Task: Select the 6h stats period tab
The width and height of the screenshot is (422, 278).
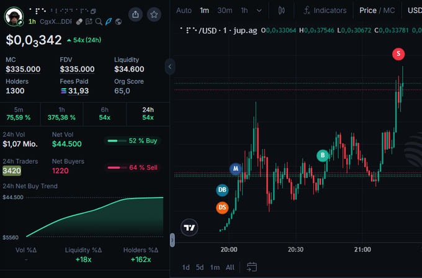Action: point(105,114)
